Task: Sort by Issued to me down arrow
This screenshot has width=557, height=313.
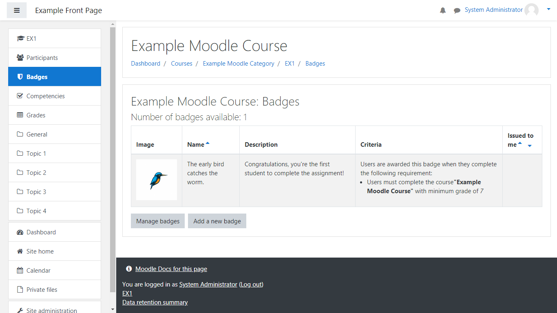Action: pos(530,146)
